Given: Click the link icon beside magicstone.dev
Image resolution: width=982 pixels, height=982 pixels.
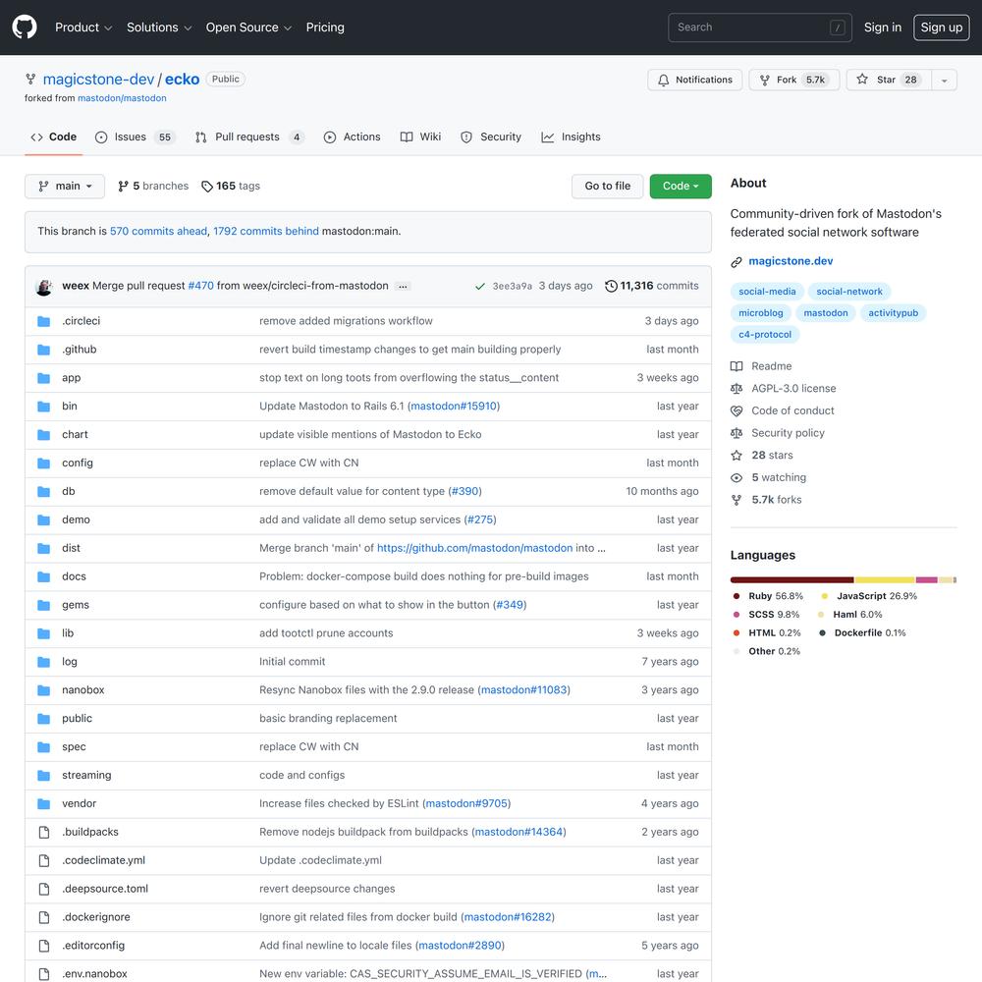Looking at the screenshot, I should (736, 262).
